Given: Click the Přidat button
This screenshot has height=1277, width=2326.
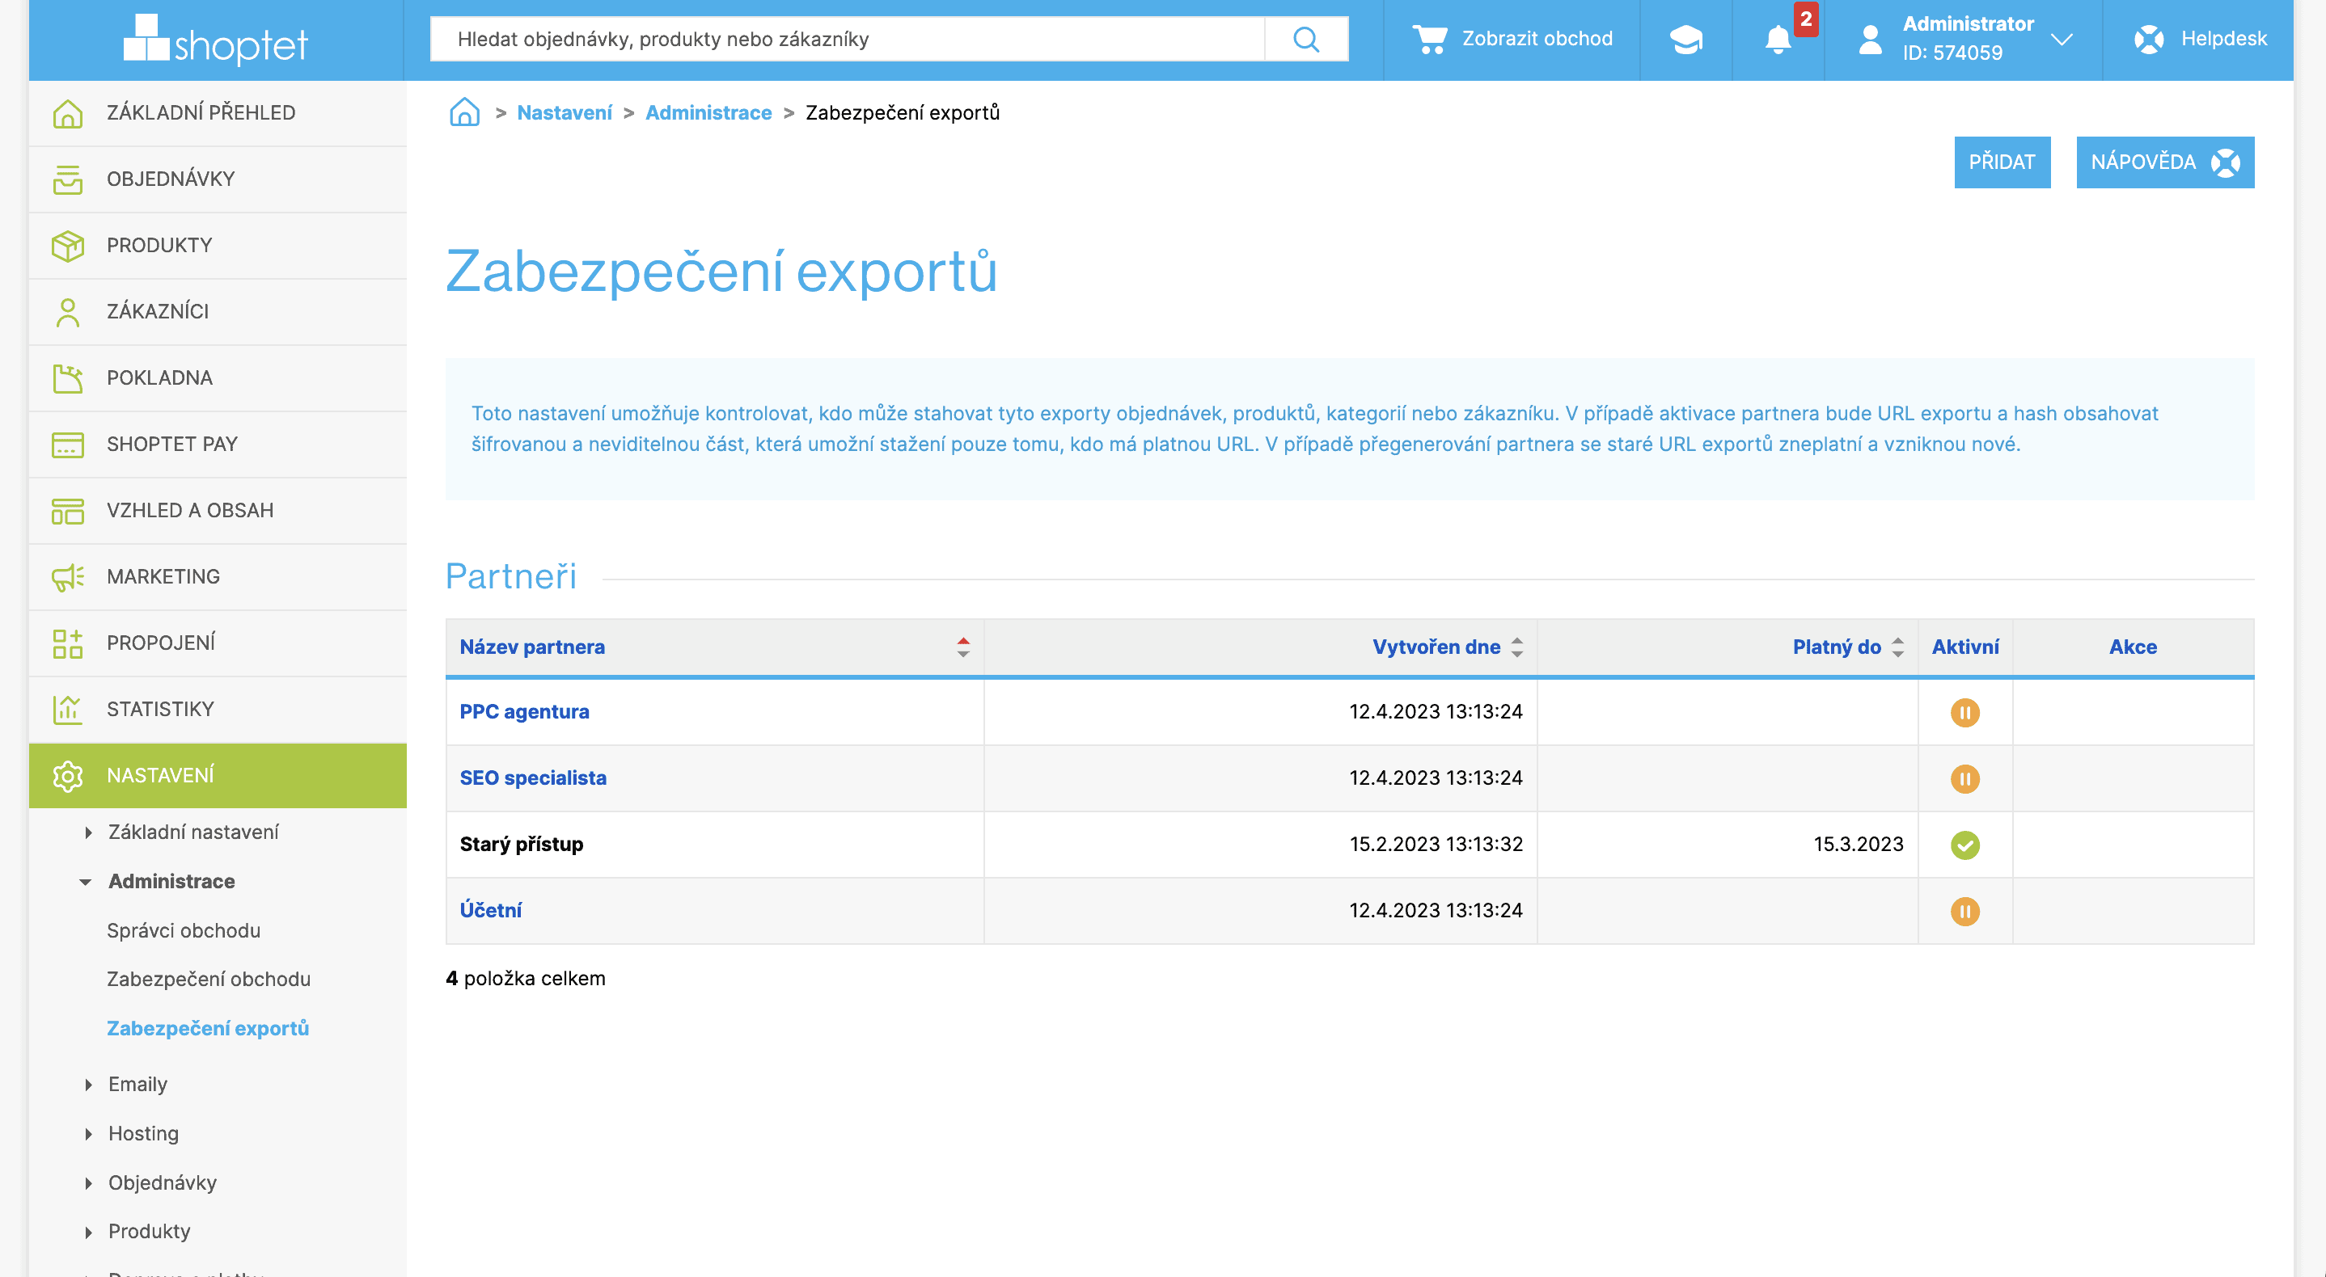Looking at the screenshot, I should click(2002, 162).
